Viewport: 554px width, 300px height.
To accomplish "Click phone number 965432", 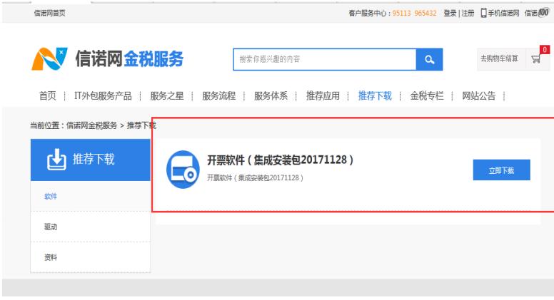I will [425, 13].
